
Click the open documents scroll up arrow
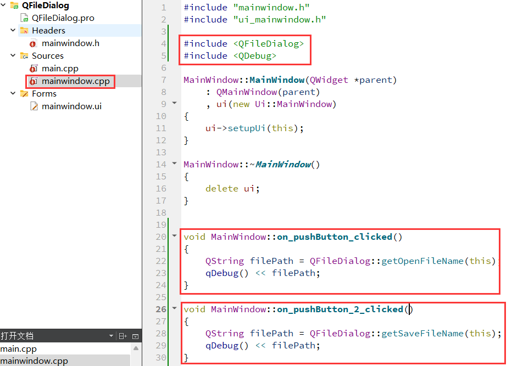136,348
